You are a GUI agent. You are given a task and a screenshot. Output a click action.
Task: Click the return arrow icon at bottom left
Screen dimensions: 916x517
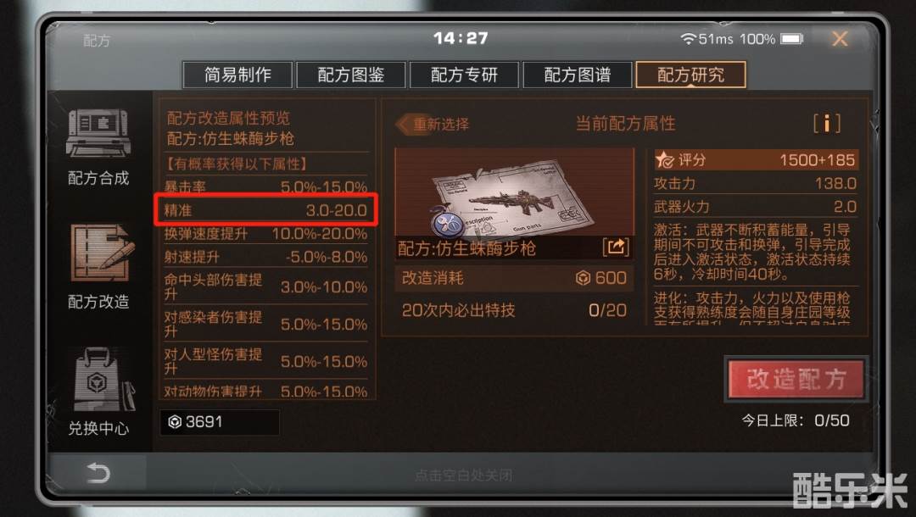tap(98, 472)
